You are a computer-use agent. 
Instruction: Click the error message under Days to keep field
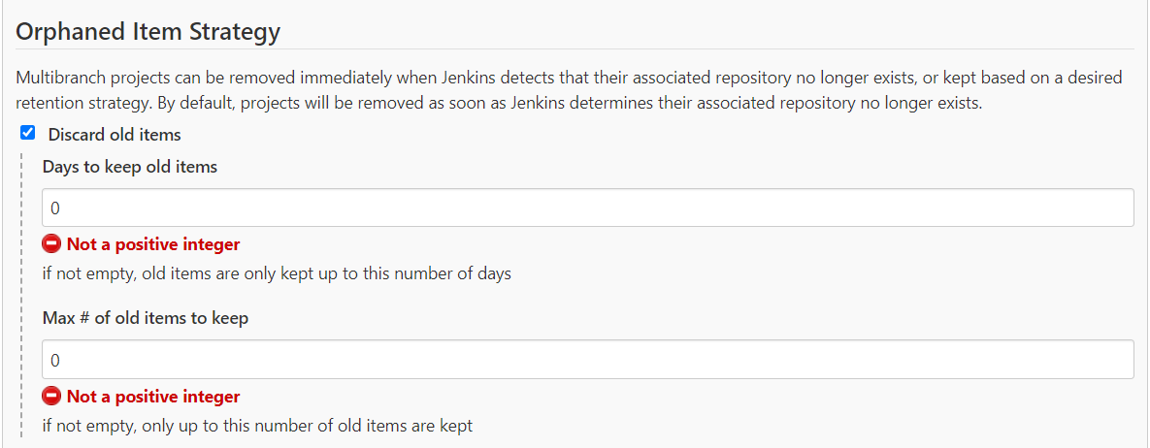pos(152,244)
